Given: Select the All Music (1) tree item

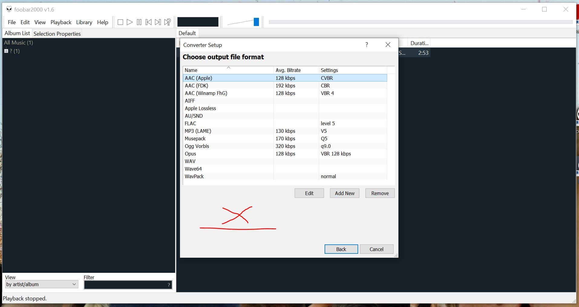Looking at the screenshot, I should 18,43.
